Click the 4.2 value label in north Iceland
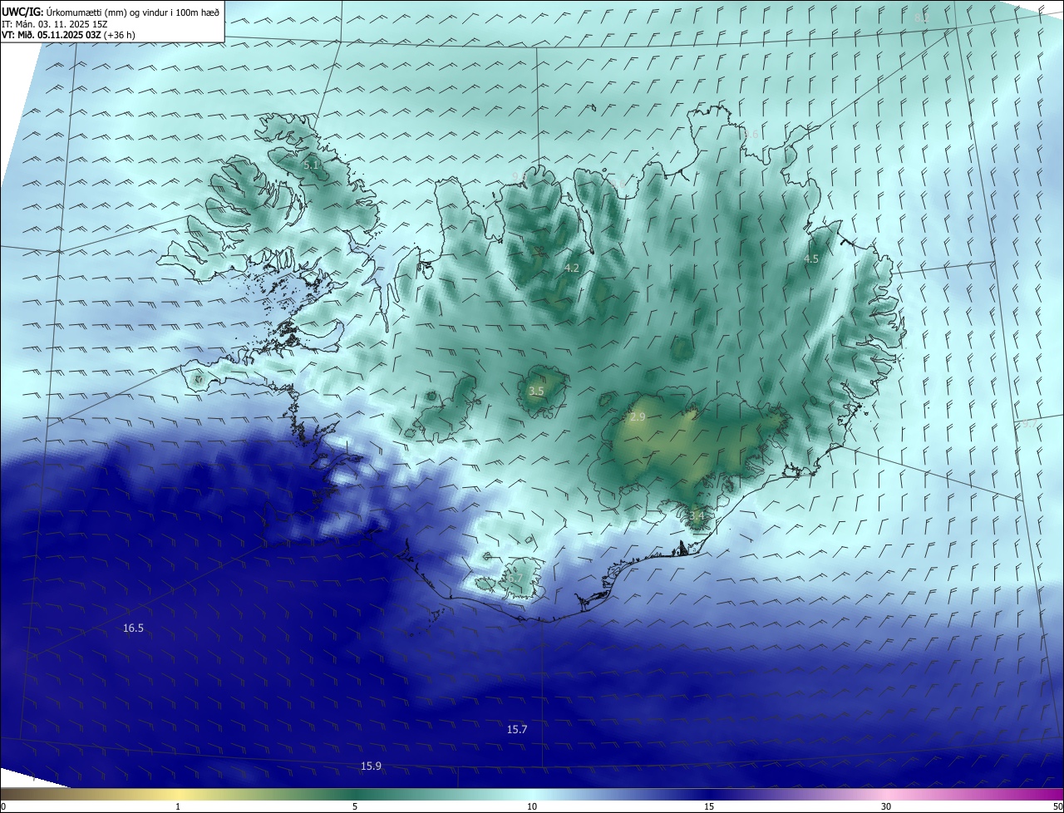Screen dimensions: 1064x813 (572, 268)
